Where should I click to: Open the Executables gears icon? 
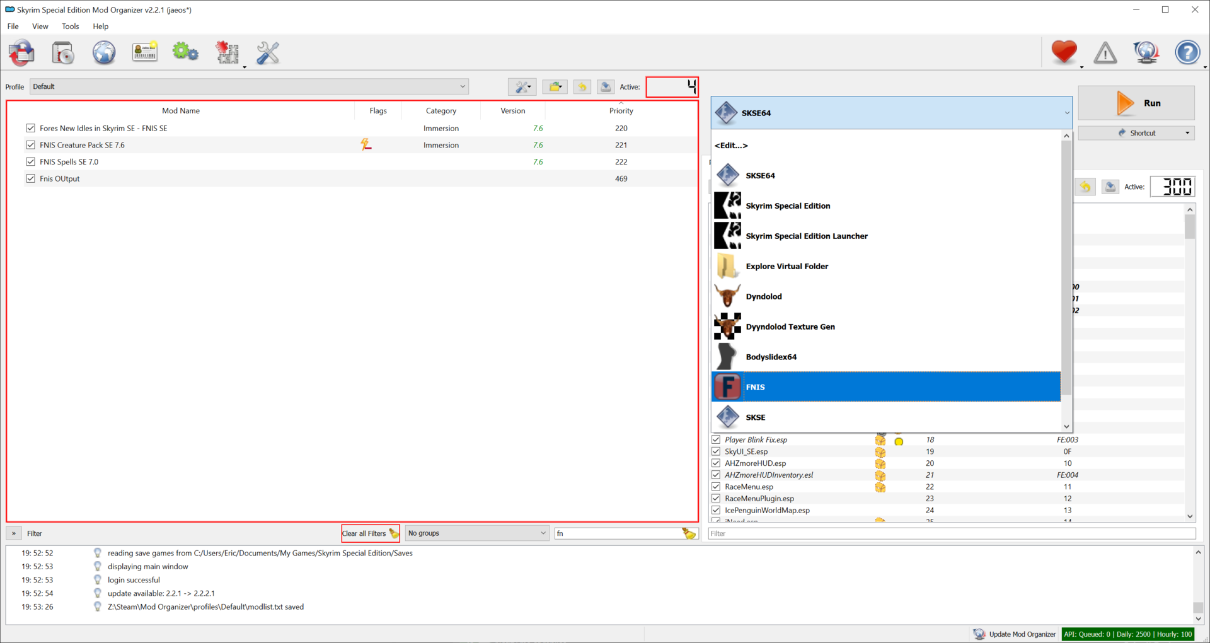pos(185,52)
